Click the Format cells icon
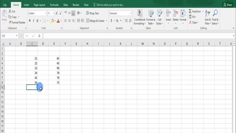 pyautogui.click(x=183, y=13)
